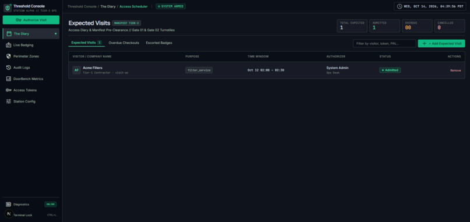This screenshot has height=222, width=470.
Task: Click the DoorBench Metrics chart icon
Action: (9, 79)
